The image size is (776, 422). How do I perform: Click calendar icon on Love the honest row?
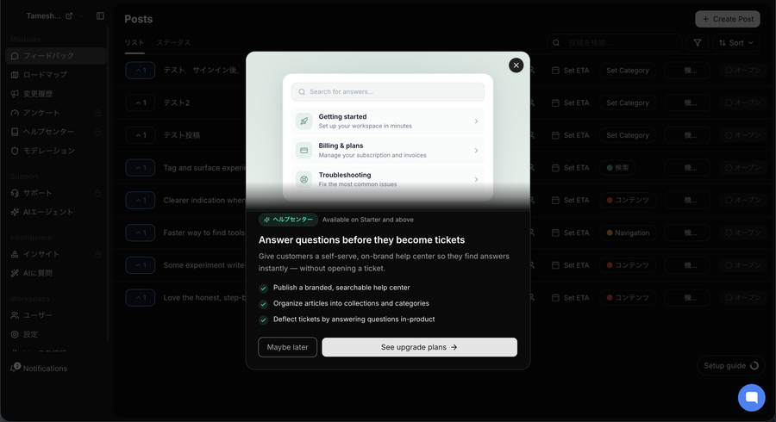tap(556, 297)
